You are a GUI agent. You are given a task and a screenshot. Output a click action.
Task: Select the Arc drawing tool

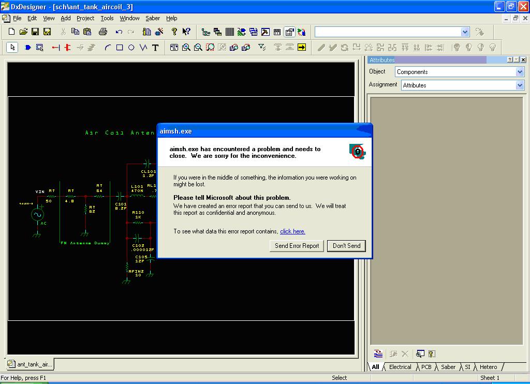point(108,48)
